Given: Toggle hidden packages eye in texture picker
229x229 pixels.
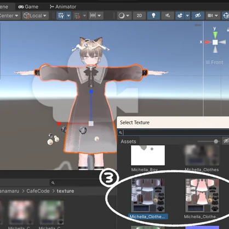Looking at the screenshot, I should point(226,141).
